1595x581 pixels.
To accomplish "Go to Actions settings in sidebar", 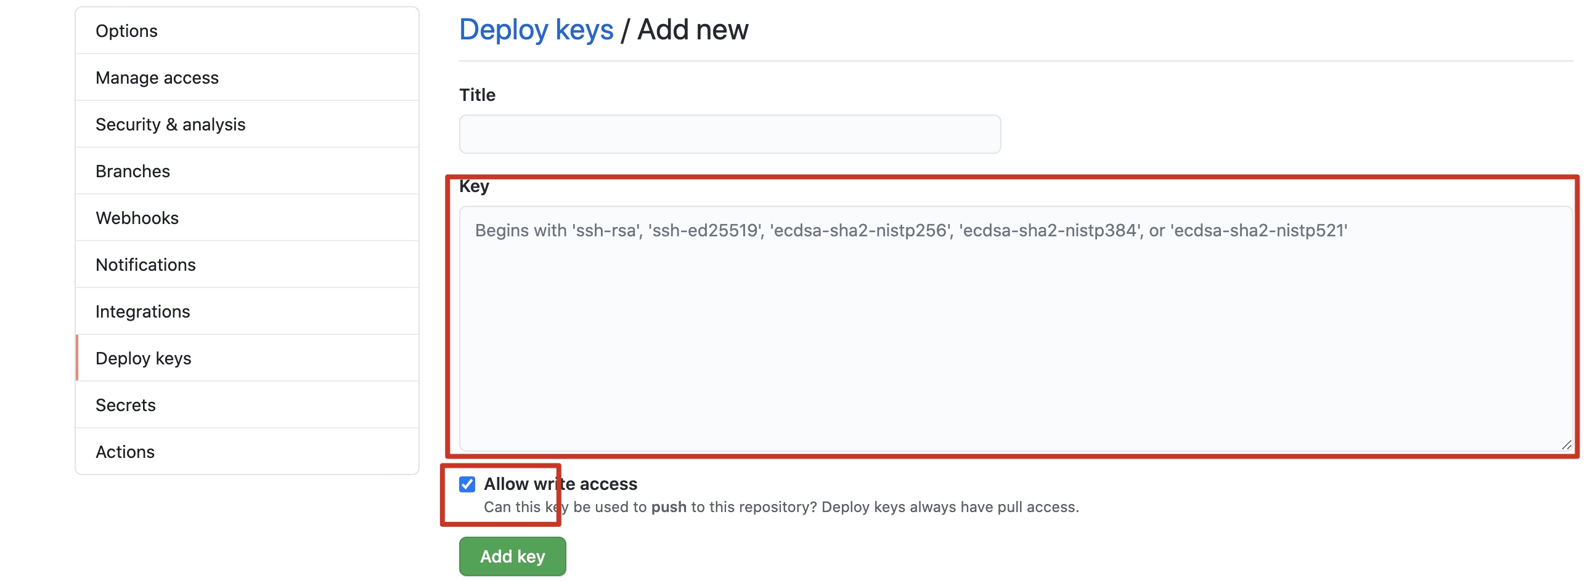I will 124,452.
